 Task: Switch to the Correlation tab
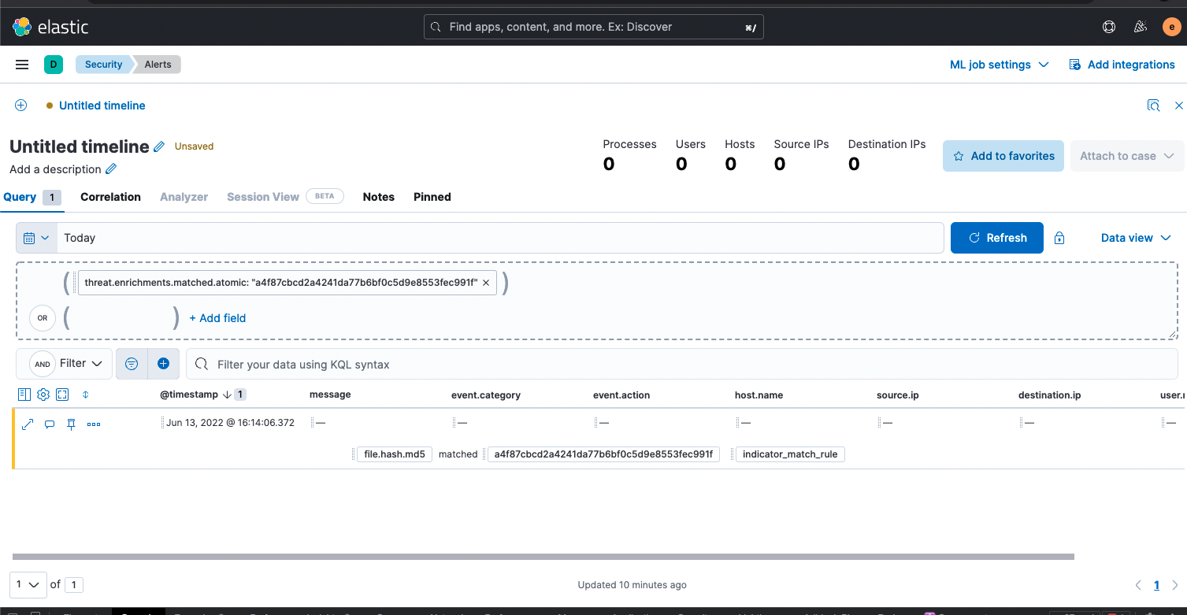coord(109,197)
